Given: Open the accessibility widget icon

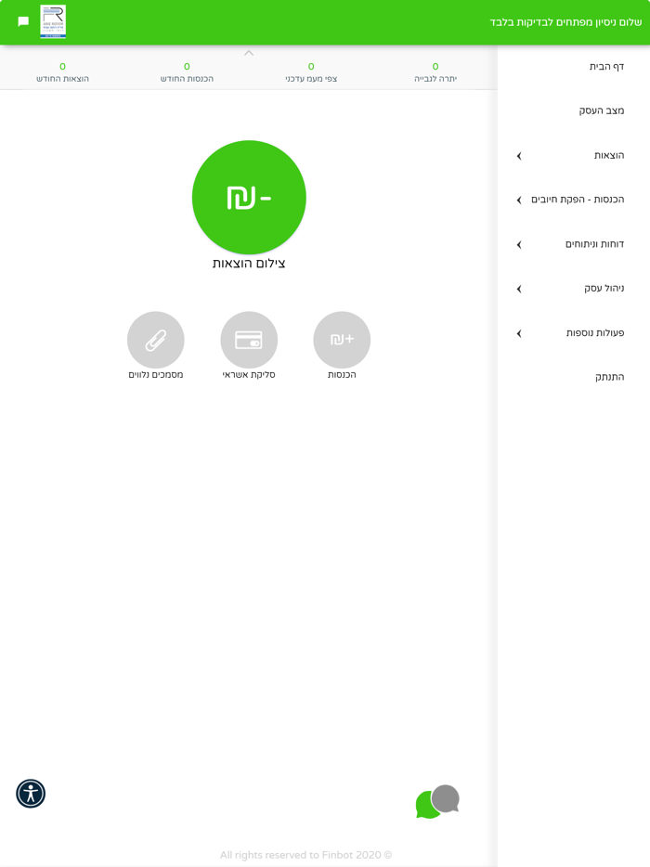Looking at the screenshot, I should tap(31, 794).
